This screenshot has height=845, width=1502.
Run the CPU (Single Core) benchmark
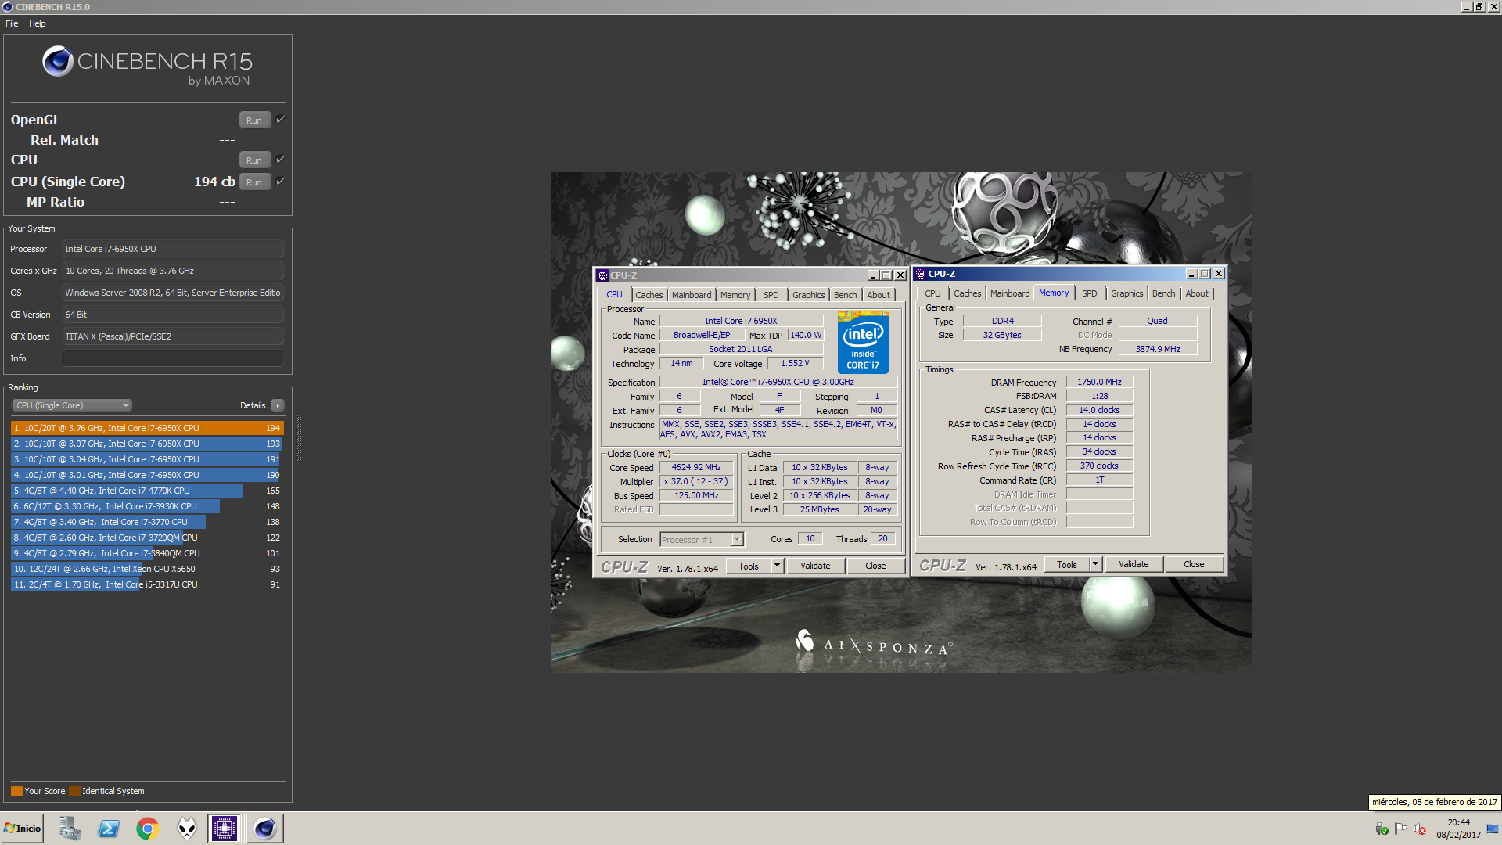pos(254,182)
